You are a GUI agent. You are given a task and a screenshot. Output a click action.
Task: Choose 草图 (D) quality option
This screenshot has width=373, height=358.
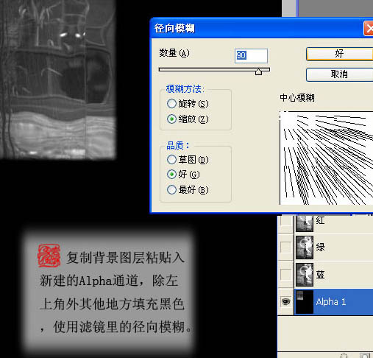click(x=171, y=160)
